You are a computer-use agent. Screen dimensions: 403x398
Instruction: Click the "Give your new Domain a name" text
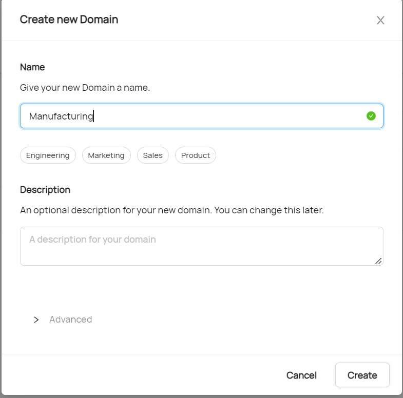coord(85,88)
